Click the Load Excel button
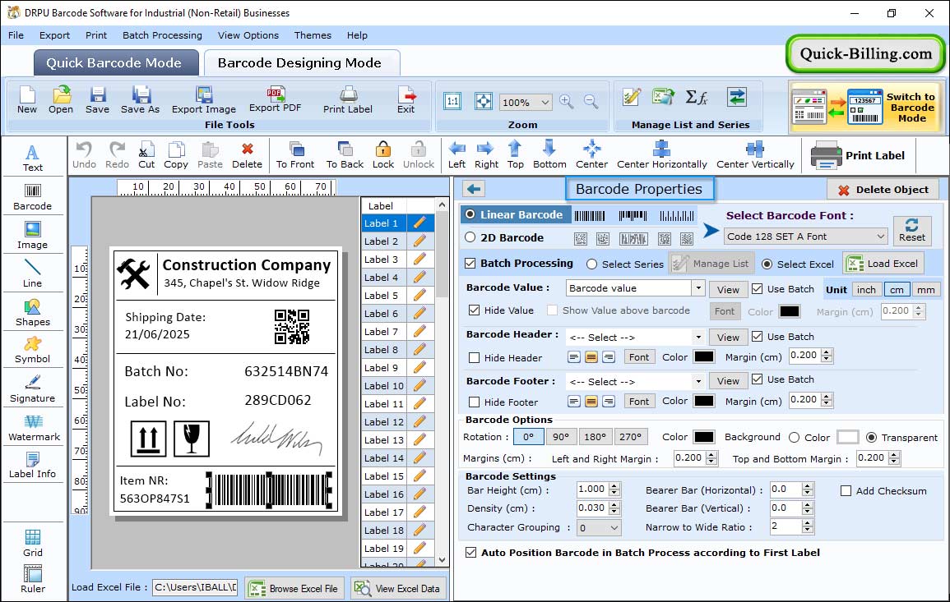 pos(883,264)
